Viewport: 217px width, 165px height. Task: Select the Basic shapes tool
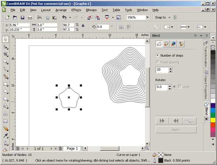point(6,106)
